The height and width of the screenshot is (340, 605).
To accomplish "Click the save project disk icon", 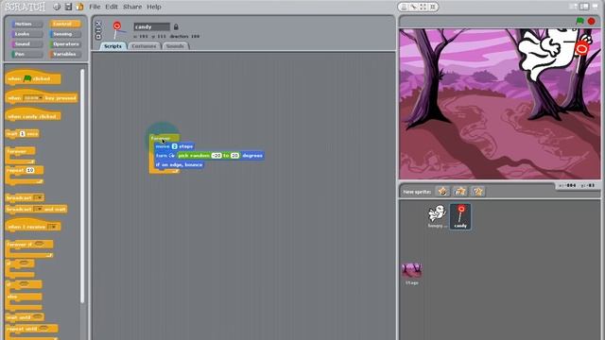I will (68, 7).
